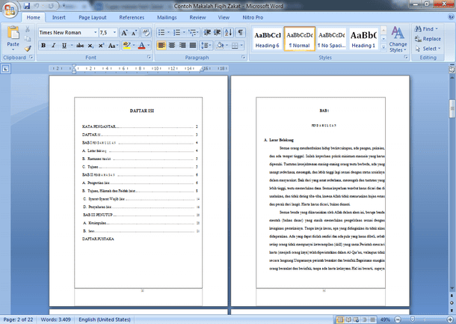Image resolution: width=456 pixels, height=324 pixels.
Task: Click the Save icon in quick access toolbar
Action: coord(27,6)
